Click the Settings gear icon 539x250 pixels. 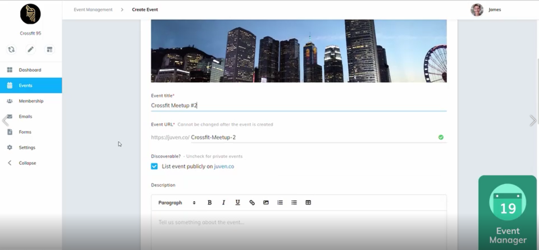[x=10, y=147]
